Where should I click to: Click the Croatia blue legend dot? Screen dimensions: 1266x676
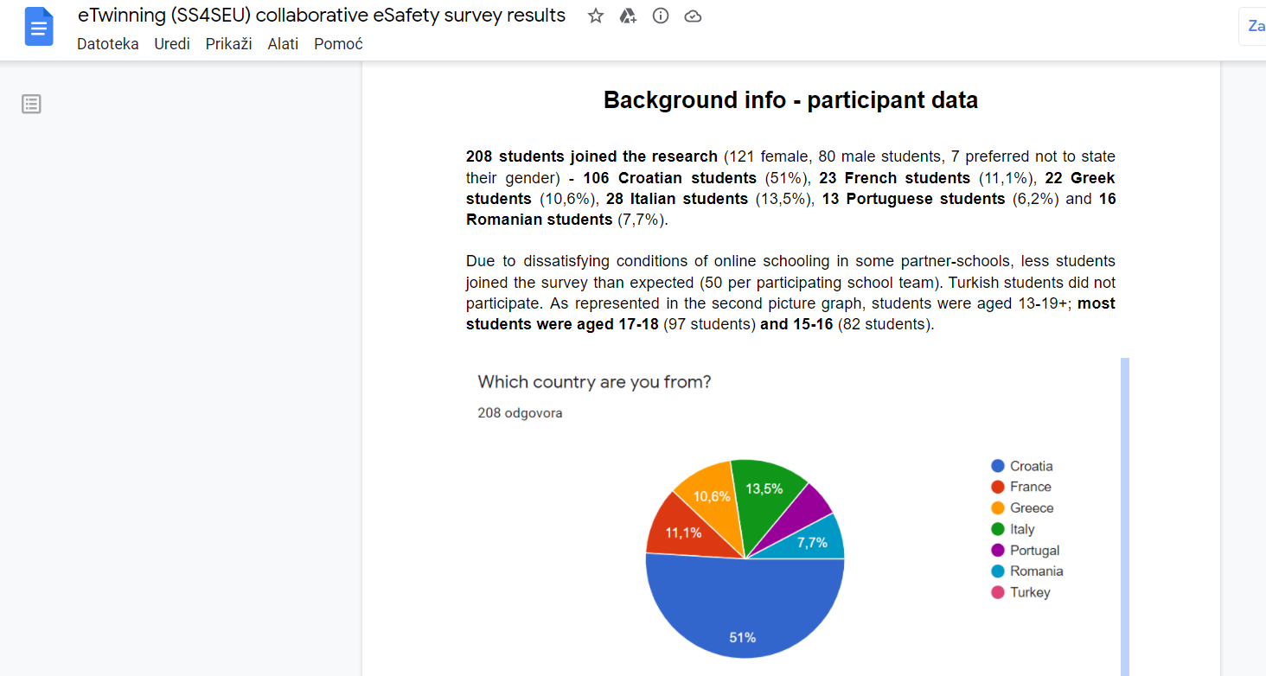(998, 466)
